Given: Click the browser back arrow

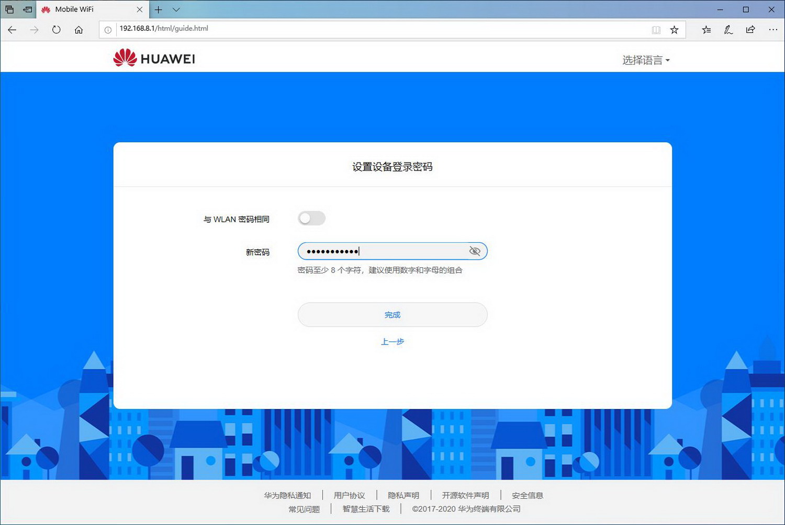Looking at the screenshot, I should pos(12,30).
